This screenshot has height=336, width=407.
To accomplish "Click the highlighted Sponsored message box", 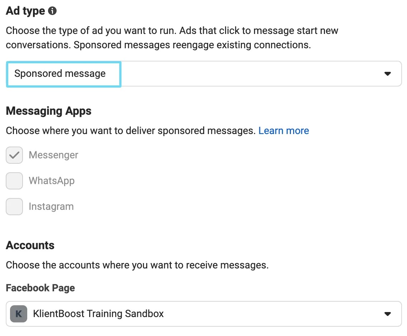I will pos(63,74).
